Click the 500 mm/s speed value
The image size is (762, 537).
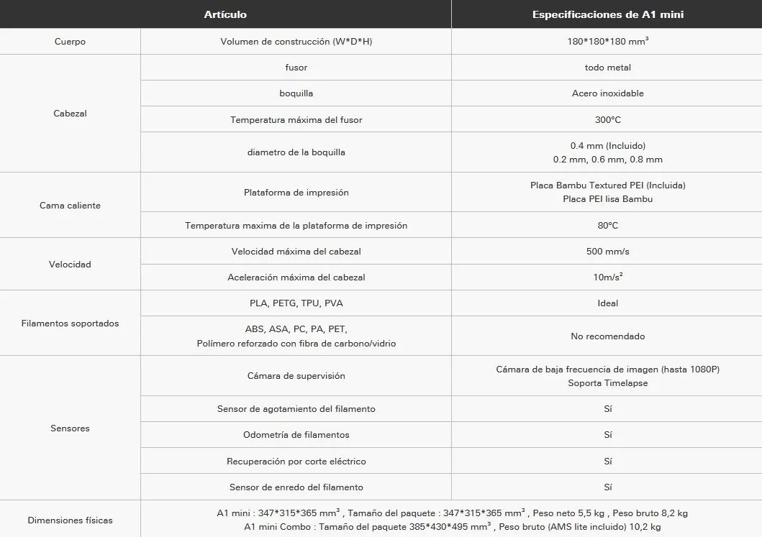tap(607, 252)
